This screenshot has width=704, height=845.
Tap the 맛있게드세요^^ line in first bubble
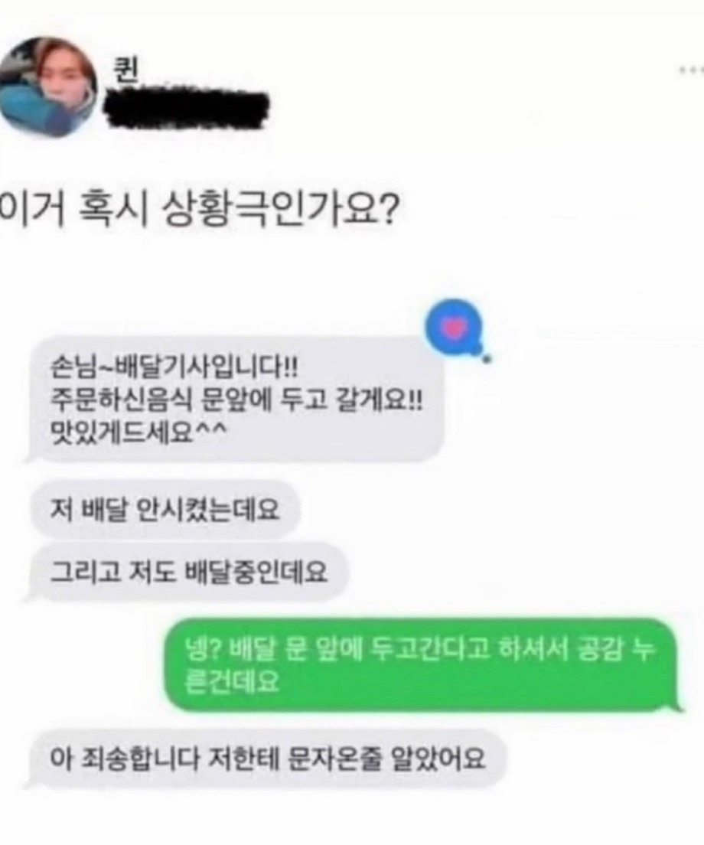tap(137, 431)
